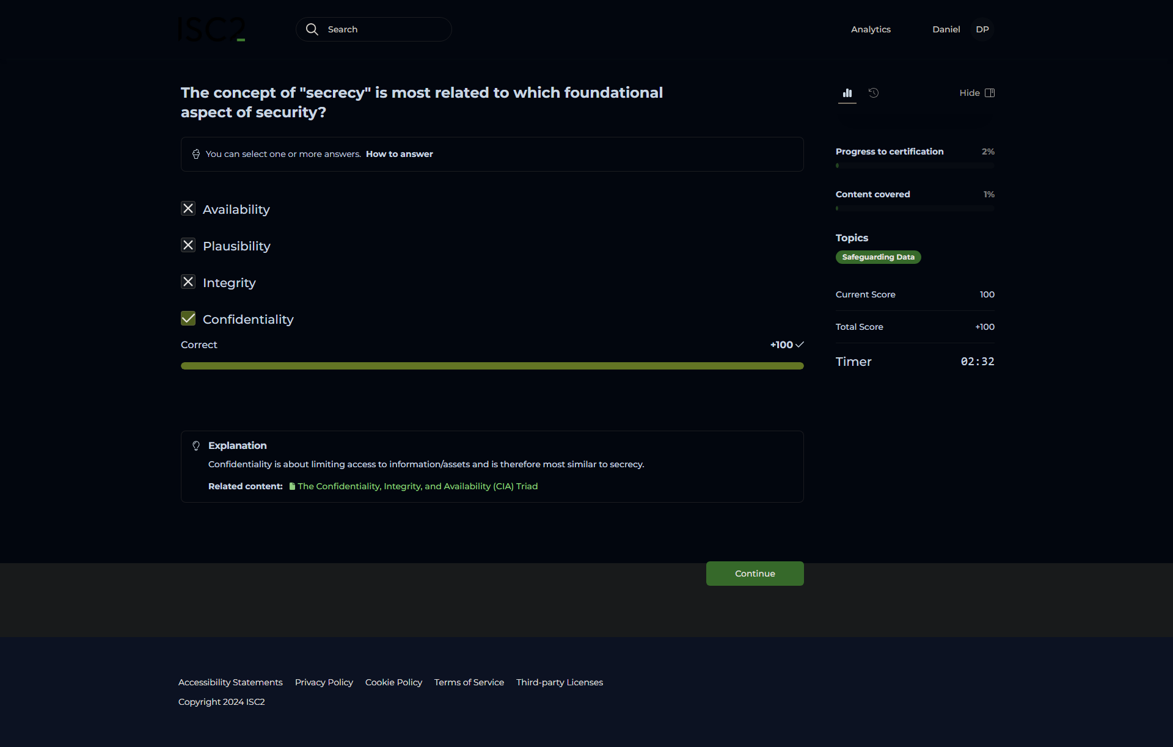This screenshot has height=747, width=1173.
Task: Toggle the Availability answer checkbox
Action: point(188,209)
